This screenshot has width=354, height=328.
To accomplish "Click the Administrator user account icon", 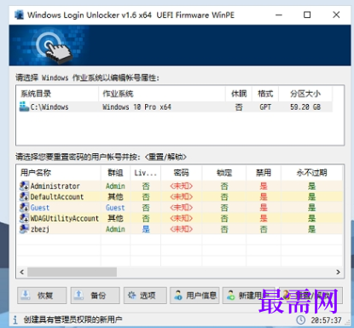I will (x=24, y=186).
